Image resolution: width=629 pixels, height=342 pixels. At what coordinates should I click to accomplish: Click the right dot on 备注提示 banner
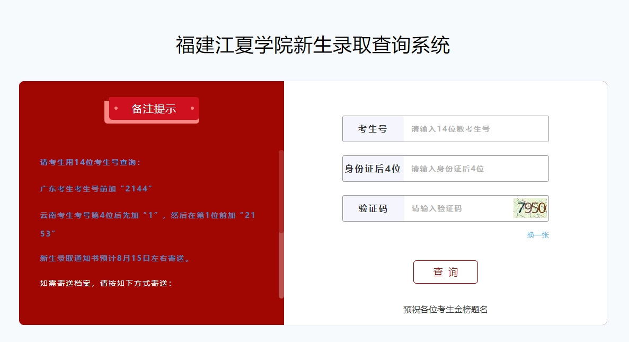[192, 108]
